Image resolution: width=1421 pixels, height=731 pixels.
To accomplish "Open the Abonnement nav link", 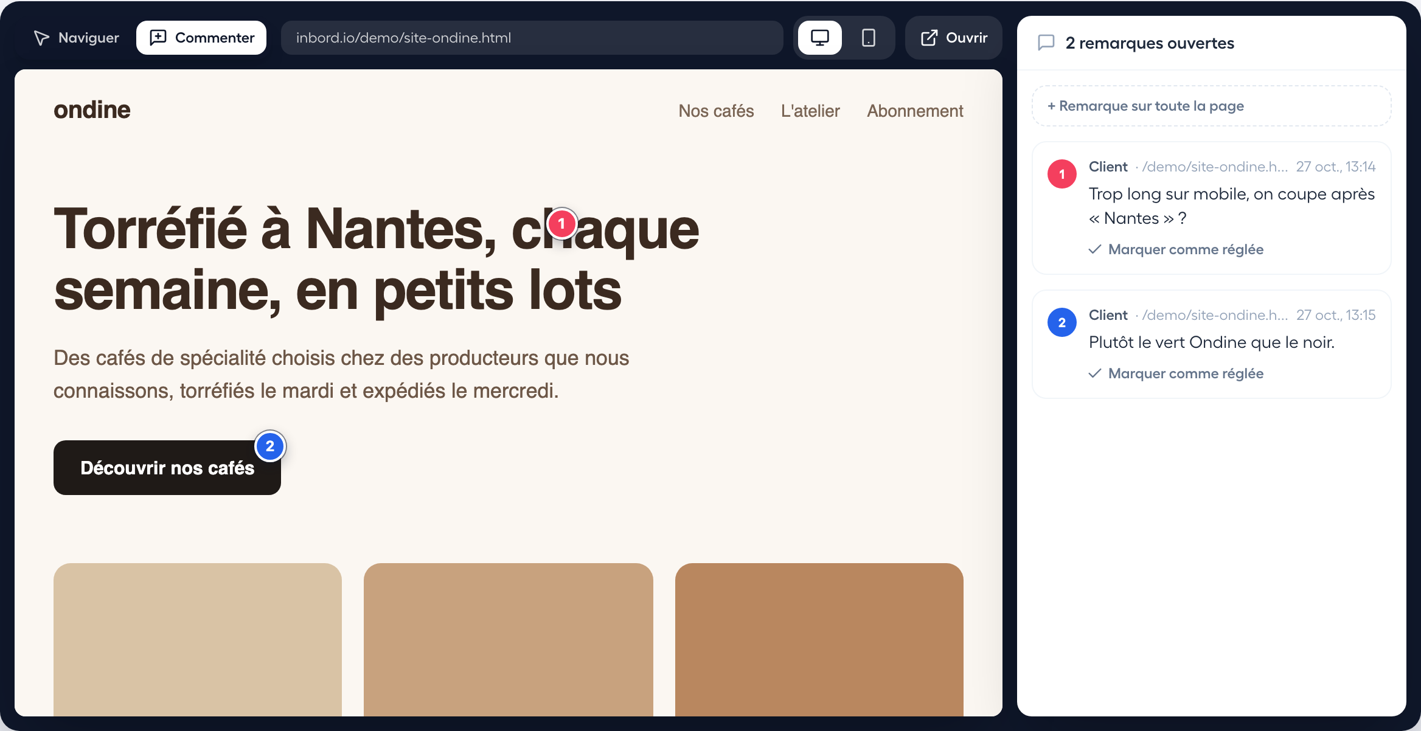I will pos(915,111).
